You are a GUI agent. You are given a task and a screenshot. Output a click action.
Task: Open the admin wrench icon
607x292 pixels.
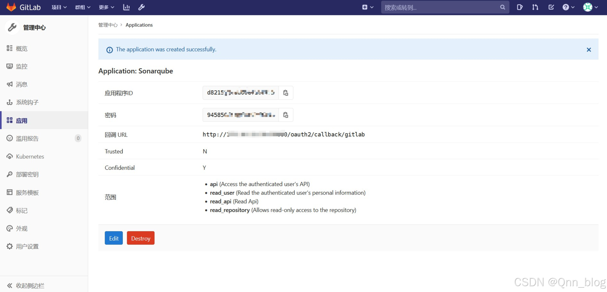tap(141, 7)
